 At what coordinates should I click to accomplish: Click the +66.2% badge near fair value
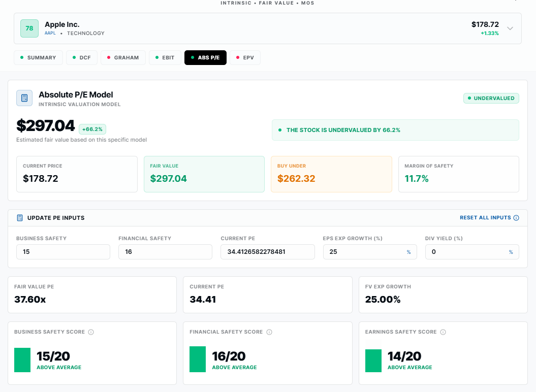(x=92, y=129)
